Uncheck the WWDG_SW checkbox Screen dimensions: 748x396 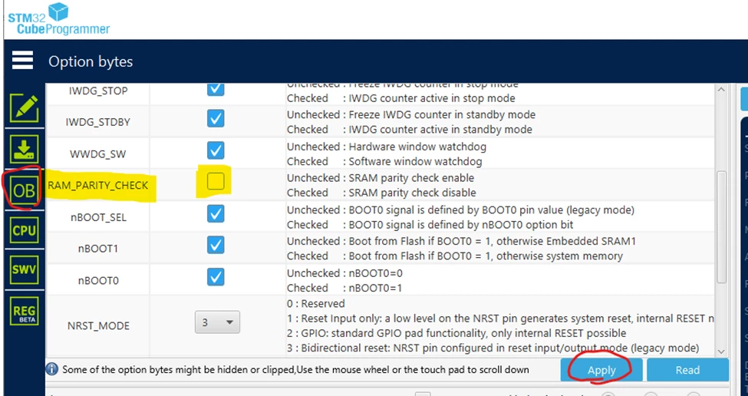tap(216, 150)
